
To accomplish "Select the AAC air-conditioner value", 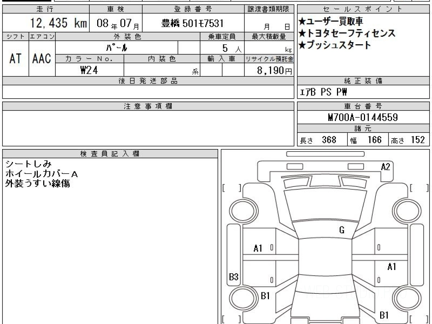I will (x=42, y=59).
